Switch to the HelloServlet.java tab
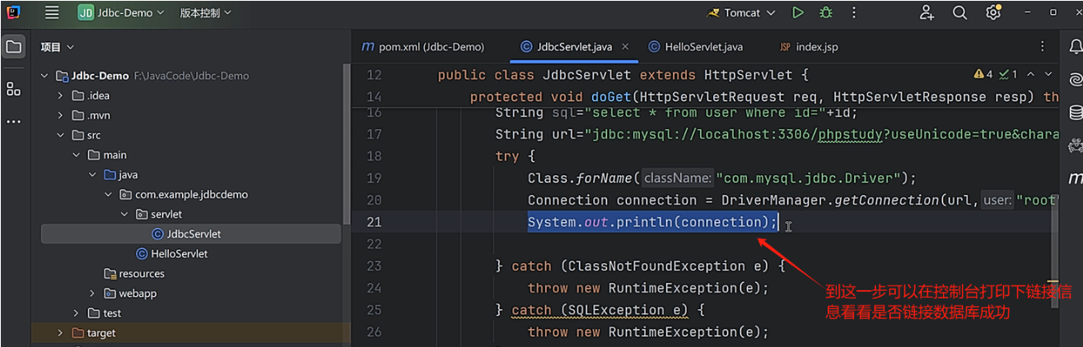The height and width of the screenshot is (347, 1083). [x=696, y=47]
